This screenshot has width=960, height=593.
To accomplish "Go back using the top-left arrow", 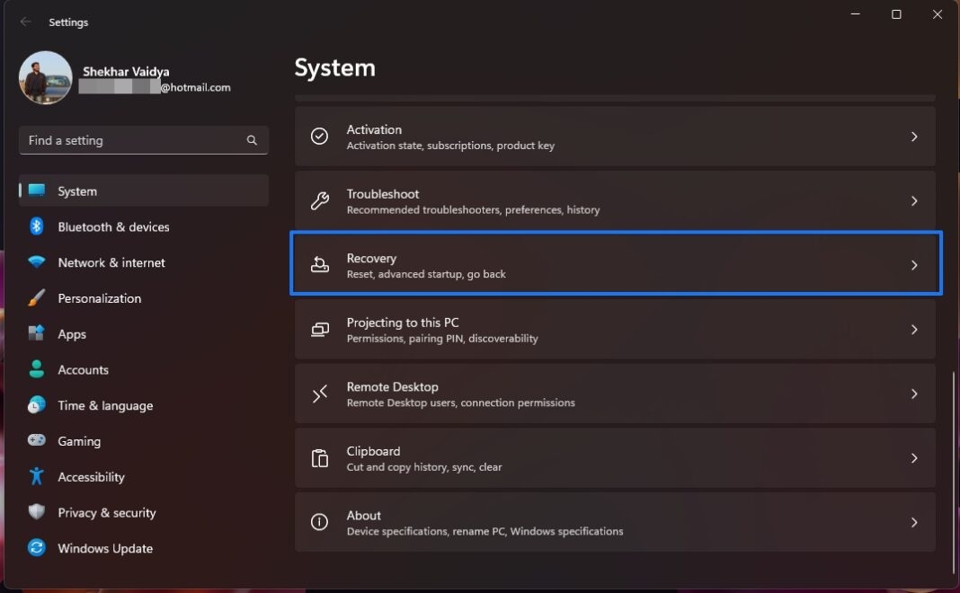I will point(25,22).
